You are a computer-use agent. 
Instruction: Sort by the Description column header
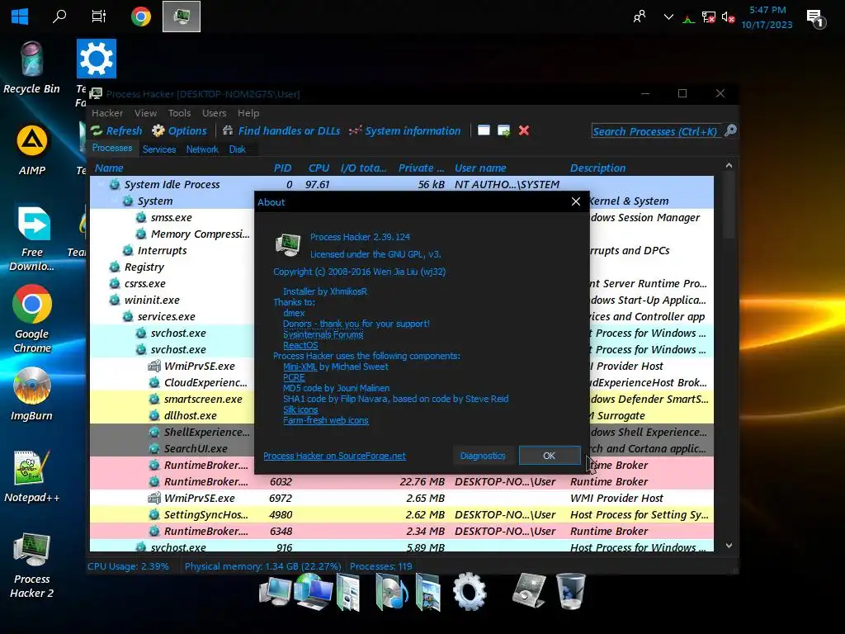pos(597,168)
